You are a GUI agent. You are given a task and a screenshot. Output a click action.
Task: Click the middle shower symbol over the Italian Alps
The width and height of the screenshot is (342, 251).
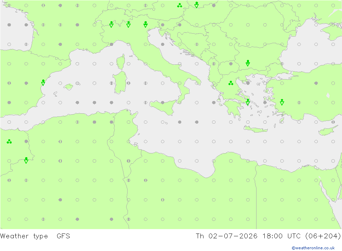coord(129,24)
